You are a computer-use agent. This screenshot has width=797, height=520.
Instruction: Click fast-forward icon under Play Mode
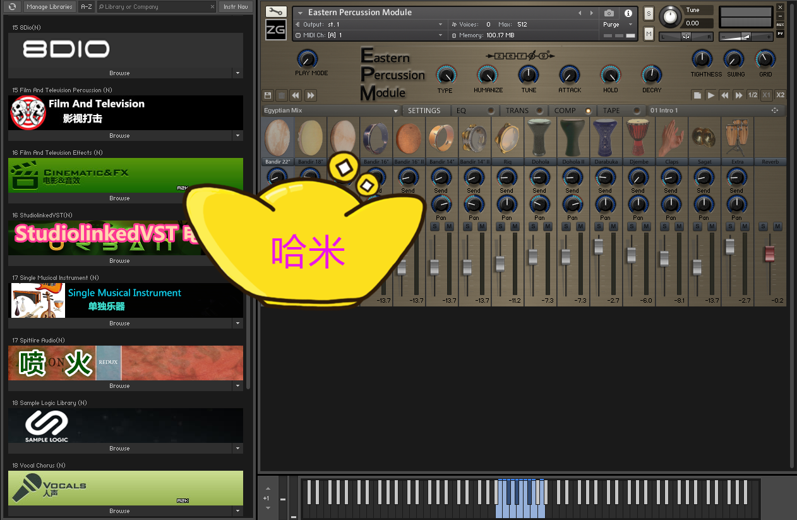pos(311,95)
